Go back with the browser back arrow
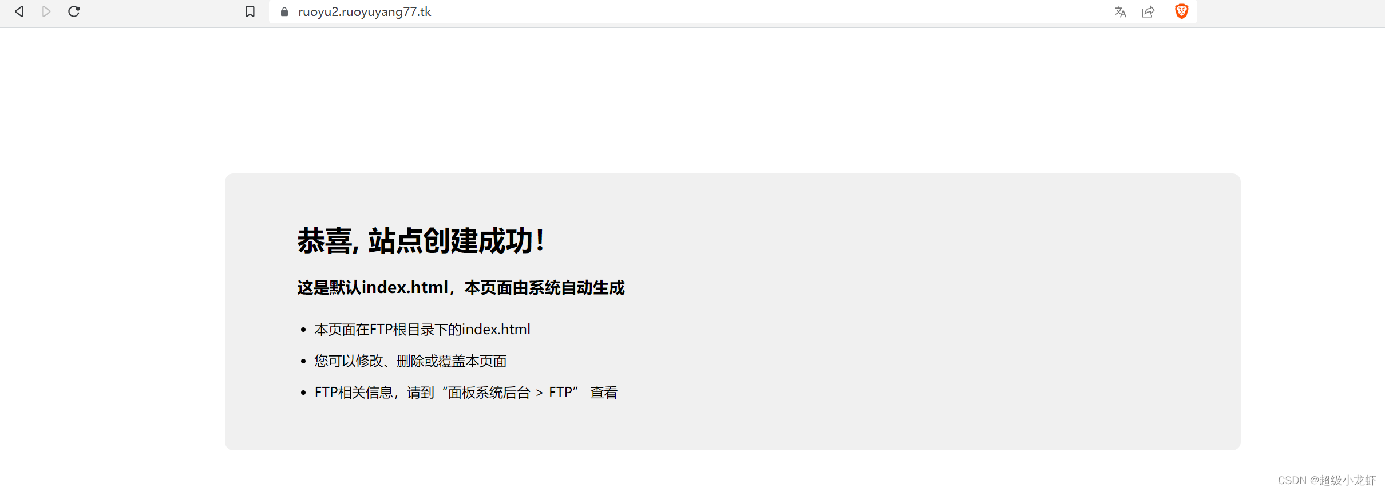 tap(19, 11)
